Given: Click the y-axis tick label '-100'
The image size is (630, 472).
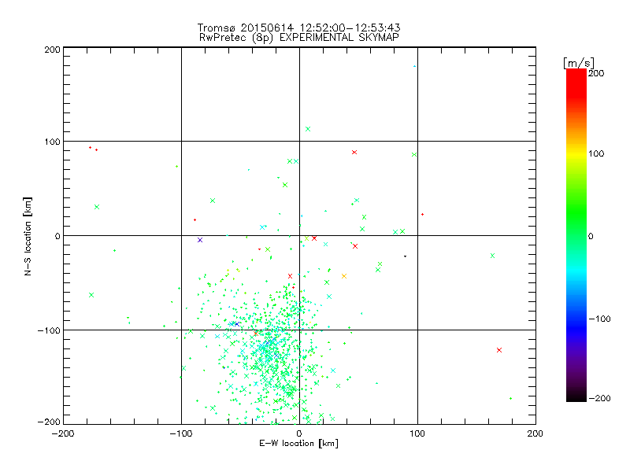Looking at the screenshot, I should tap(49, 330).
